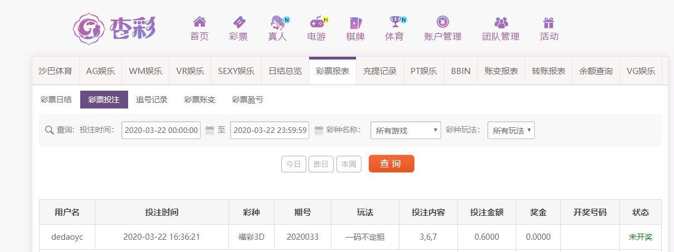
Task: Switch to the 转账报表 tab
Action: [x=549, y=71]
